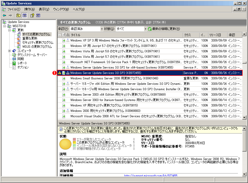
Task: Click 最新の情報に更新(R) refresh button
Action: point(164,29)
